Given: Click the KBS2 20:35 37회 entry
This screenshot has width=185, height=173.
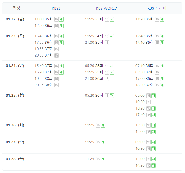Looking at the screenshot, I should click(x=43, y=55).
